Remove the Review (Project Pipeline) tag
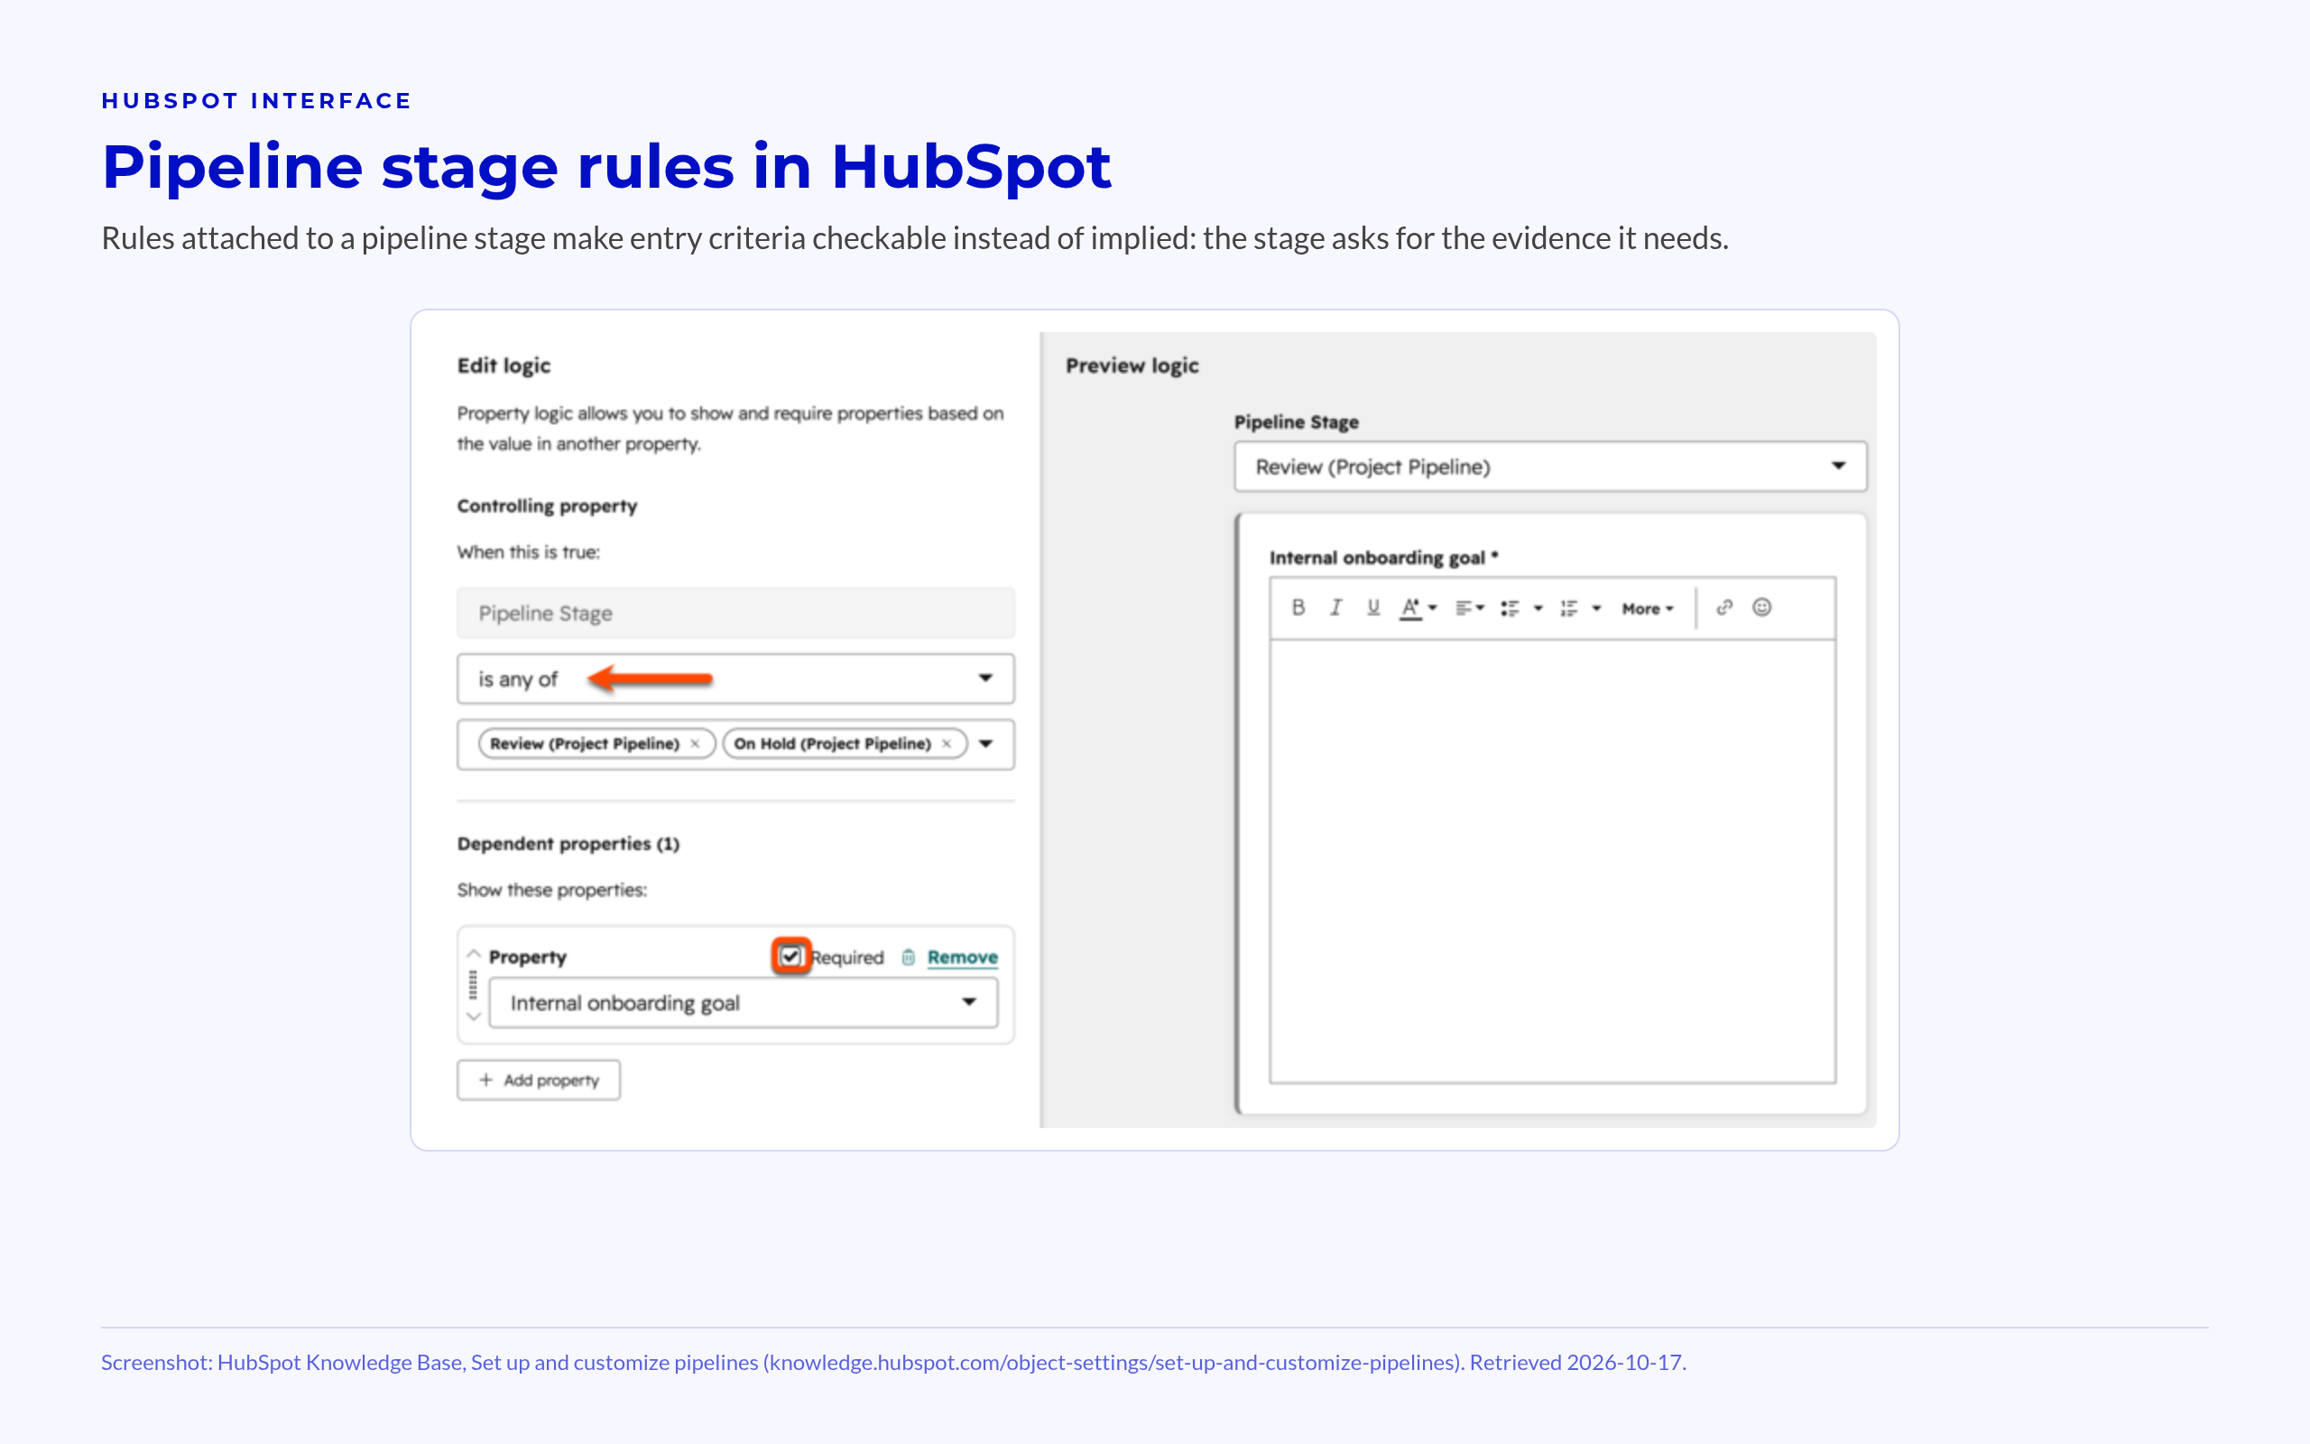This screenshot has height=1444, width=2310. (695, 744)
